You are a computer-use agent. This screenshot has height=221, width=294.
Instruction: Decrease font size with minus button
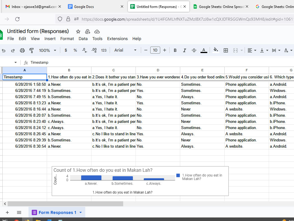point(146,50)
